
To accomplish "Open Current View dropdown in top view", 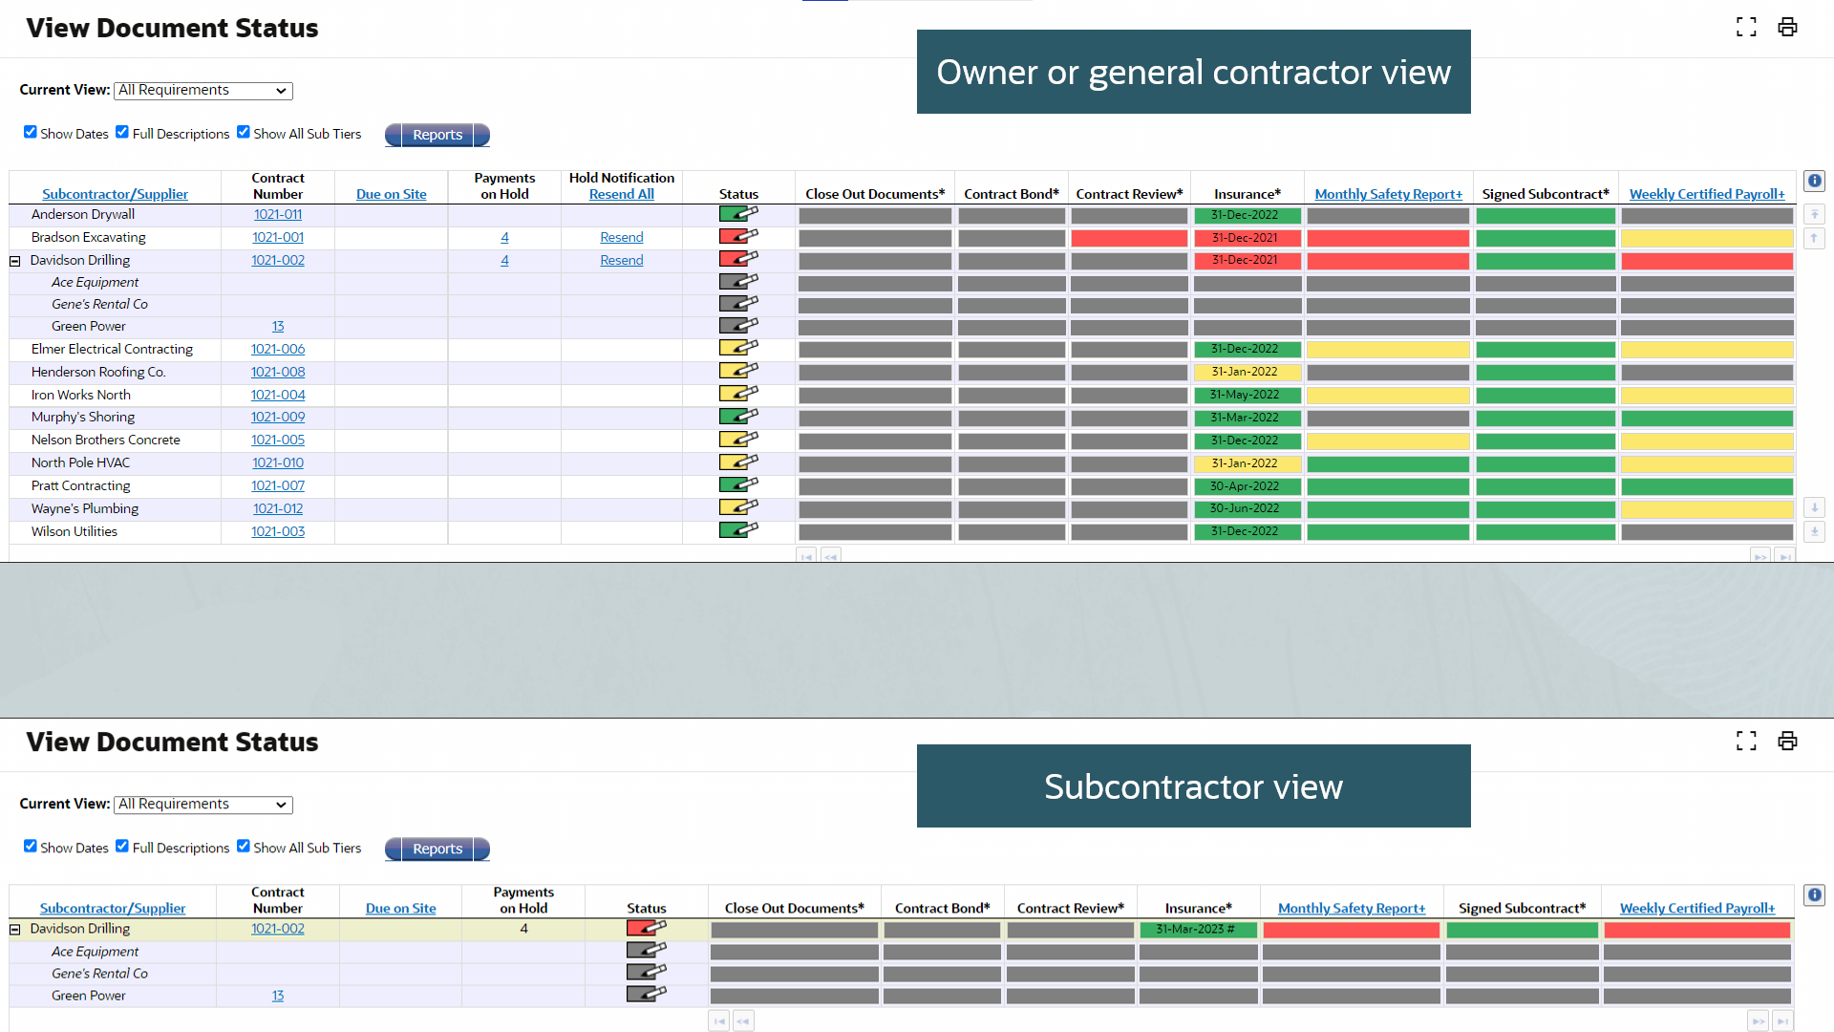I will [x=203, y=91].
